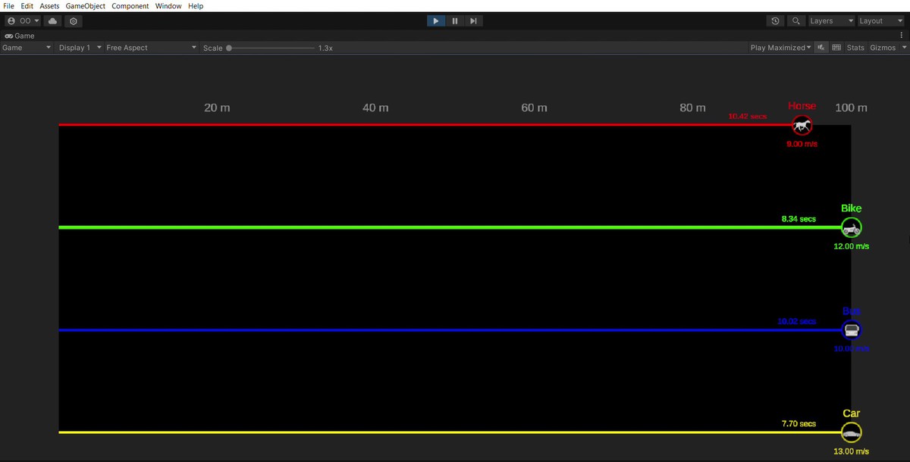Click the Bus racer icon
Screen dimensions: 910x462
point(851,329)
